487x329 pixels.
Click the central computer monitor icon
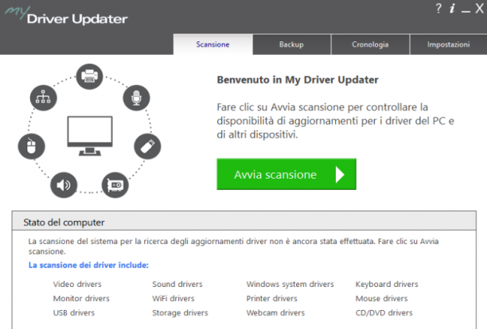point(90,136)
